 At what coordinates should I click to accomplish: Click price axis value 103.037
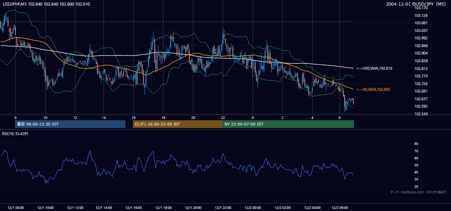point(421,31)
